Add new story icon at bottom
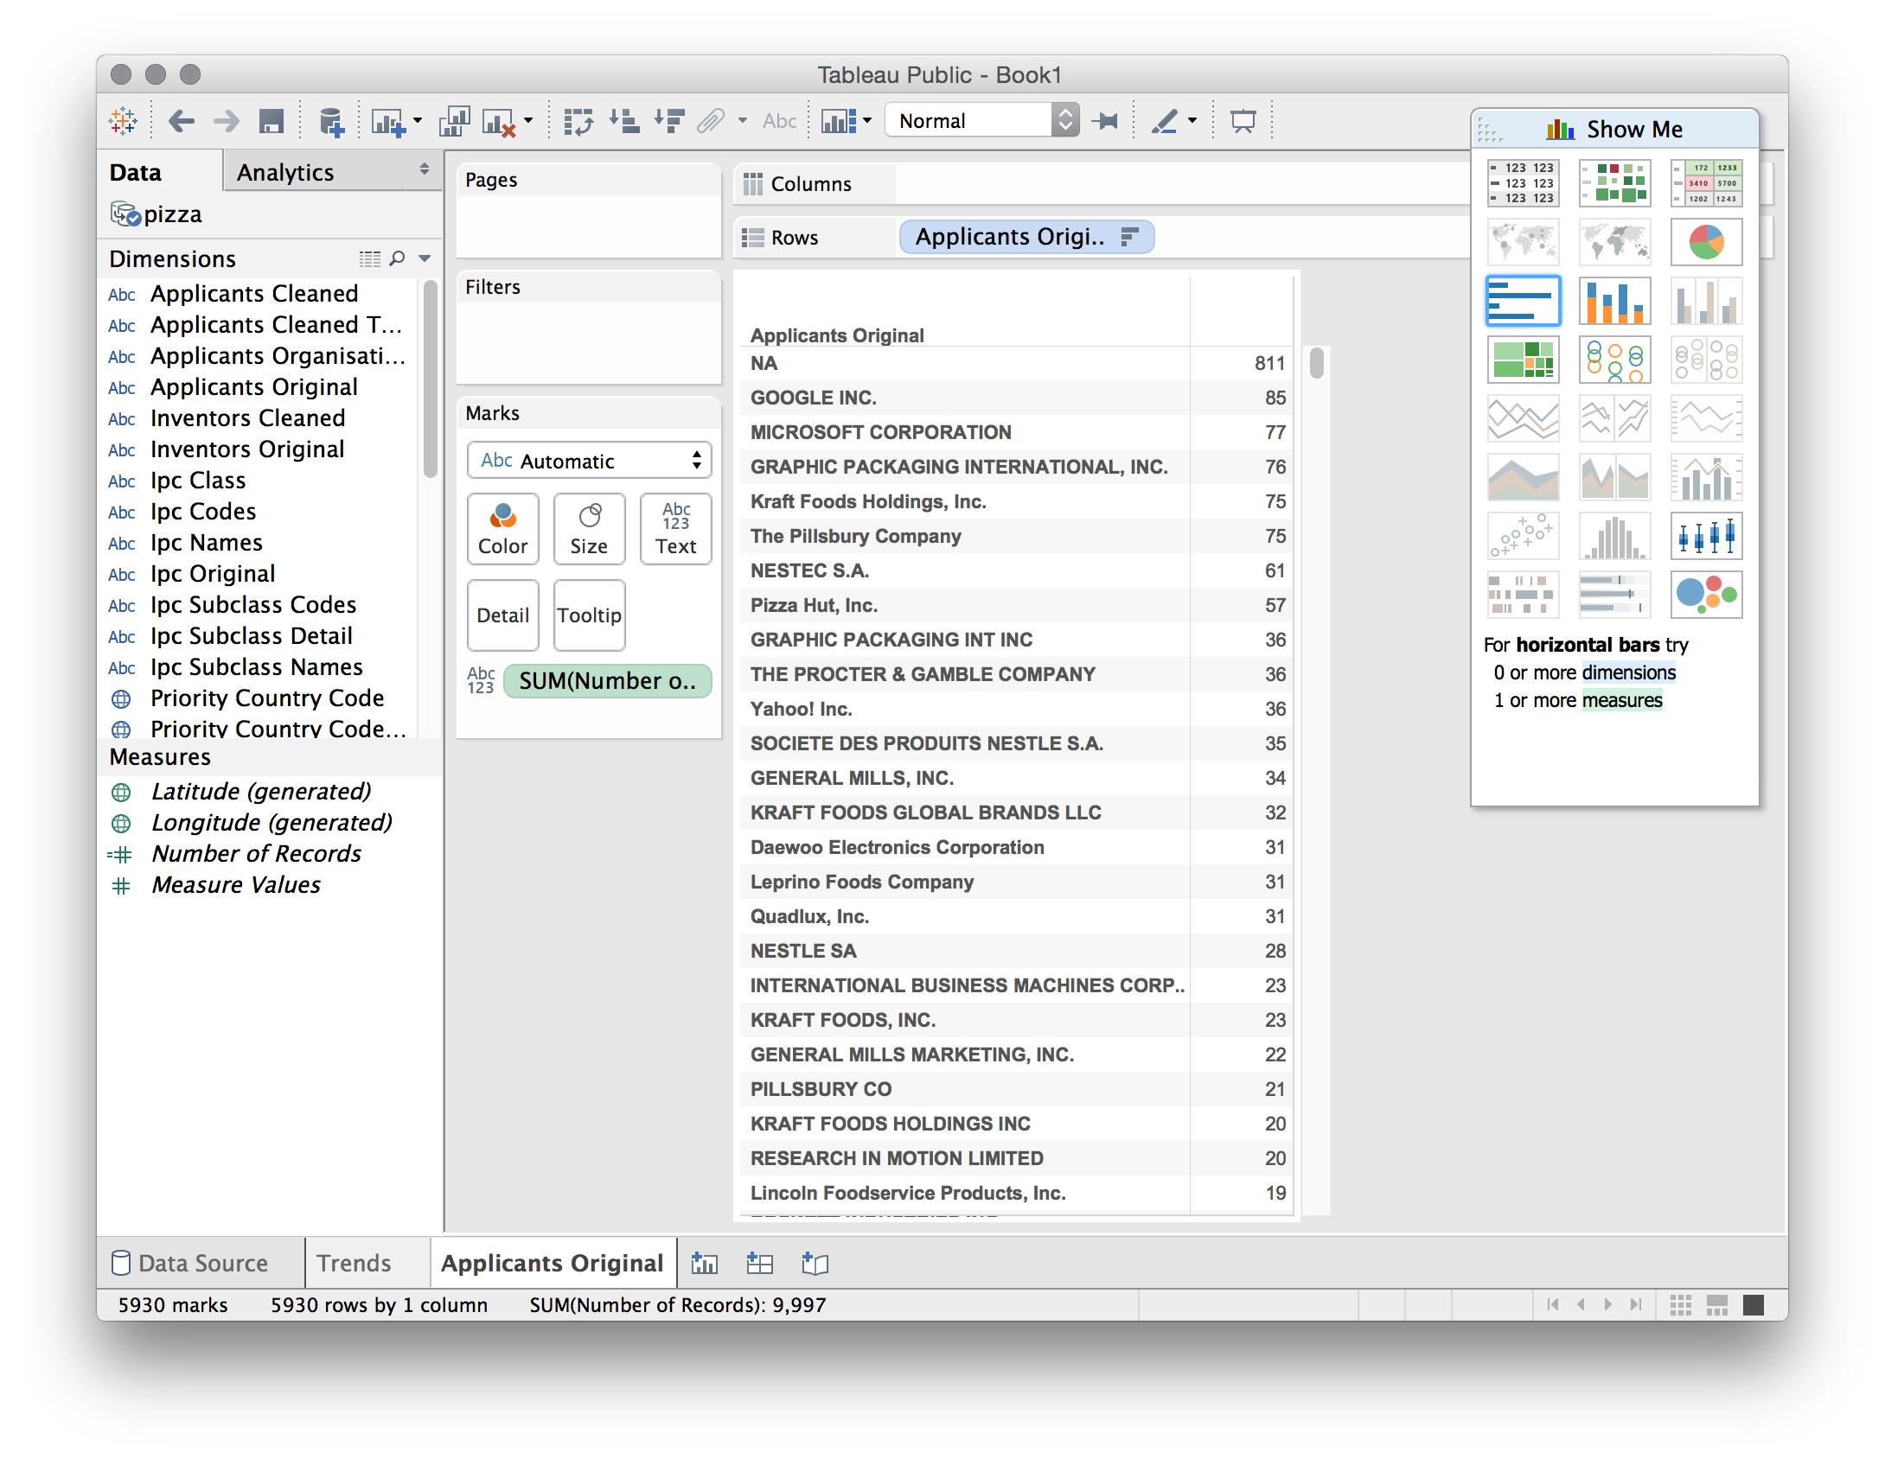This screenshot has height=1459, width=1885. [x=815, y=1264]
